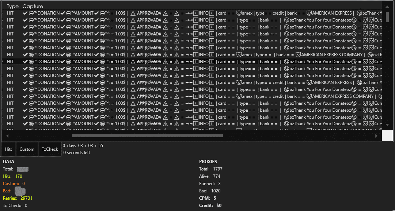Image resolution: width=395 pixels, height=211 pixels.
Task: Click the horizontal scrollbar right arrow
Action: 377,136
